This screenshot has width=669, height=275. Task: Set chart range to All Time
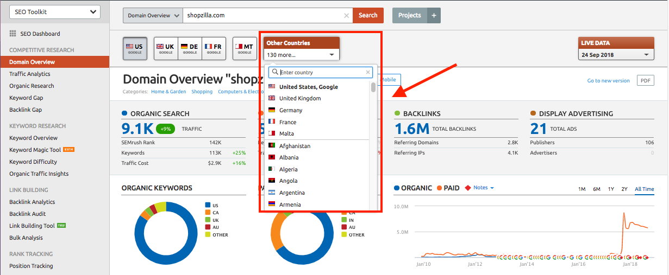[x=645, y=189]
